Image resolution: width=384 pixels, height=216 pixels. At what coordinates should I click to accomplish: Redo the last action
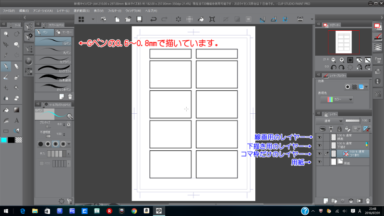[164, 19]
